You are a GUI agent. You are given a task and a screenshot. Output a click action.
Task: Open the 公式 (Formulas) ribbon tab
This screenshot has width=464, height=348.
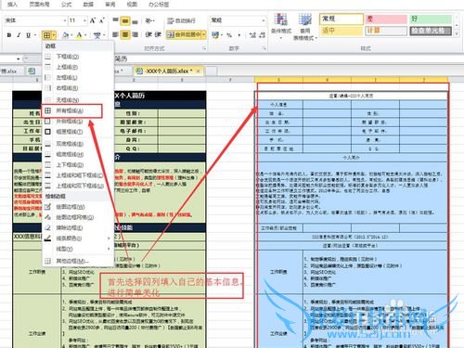pos(66,5)
